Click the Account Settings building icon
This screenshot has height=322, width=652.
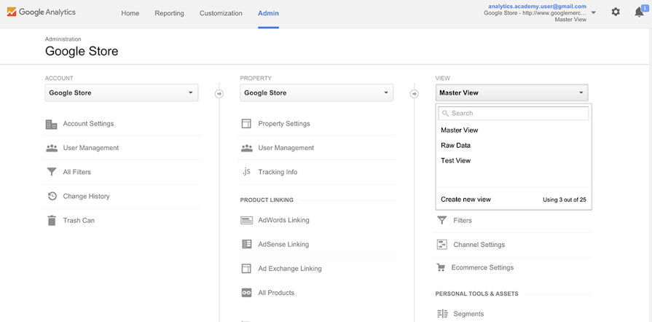click(51, 124)
